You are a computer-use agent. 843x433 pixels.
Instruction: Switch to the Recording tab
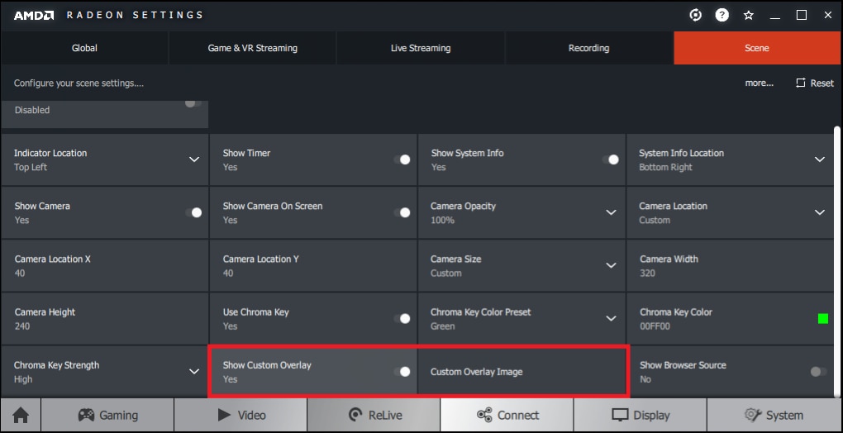pos(588,48)
